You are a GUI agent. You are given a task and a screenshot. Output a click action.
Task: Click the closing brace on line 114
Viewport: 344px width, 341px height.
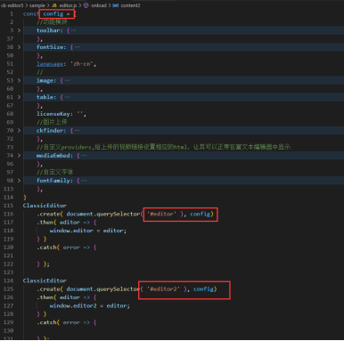point(25,197)
